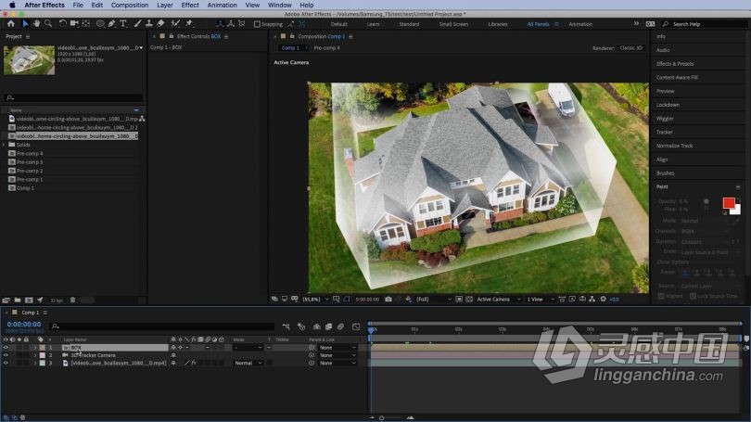Expand the Solids folder in Project
Screen dimensions: 751x422
[4, 144]
